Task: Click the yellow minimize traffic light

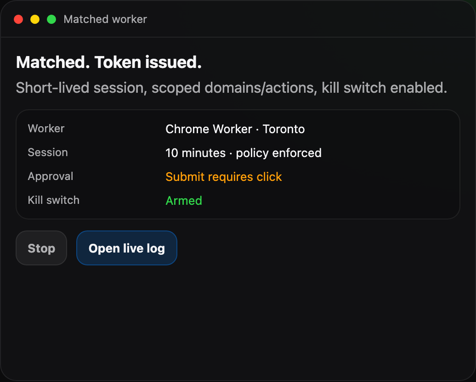Action: pyautogui.click(x=34, y=19)
